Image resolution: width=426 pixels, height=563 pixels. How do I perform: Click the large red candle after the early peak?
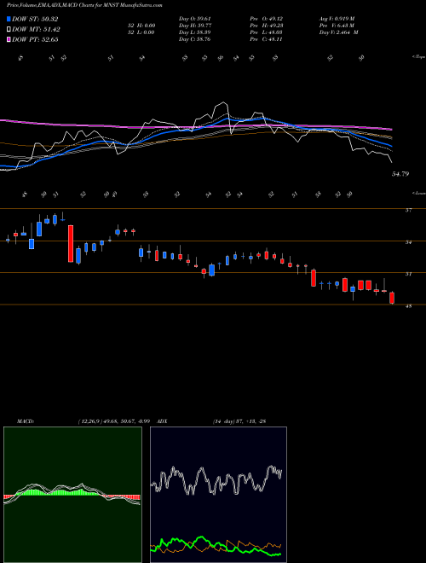point(71,243)
